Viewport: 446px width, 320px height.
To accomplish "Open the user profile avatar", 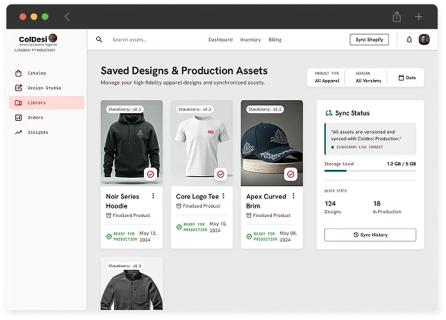I will click(x=424, y=39).
